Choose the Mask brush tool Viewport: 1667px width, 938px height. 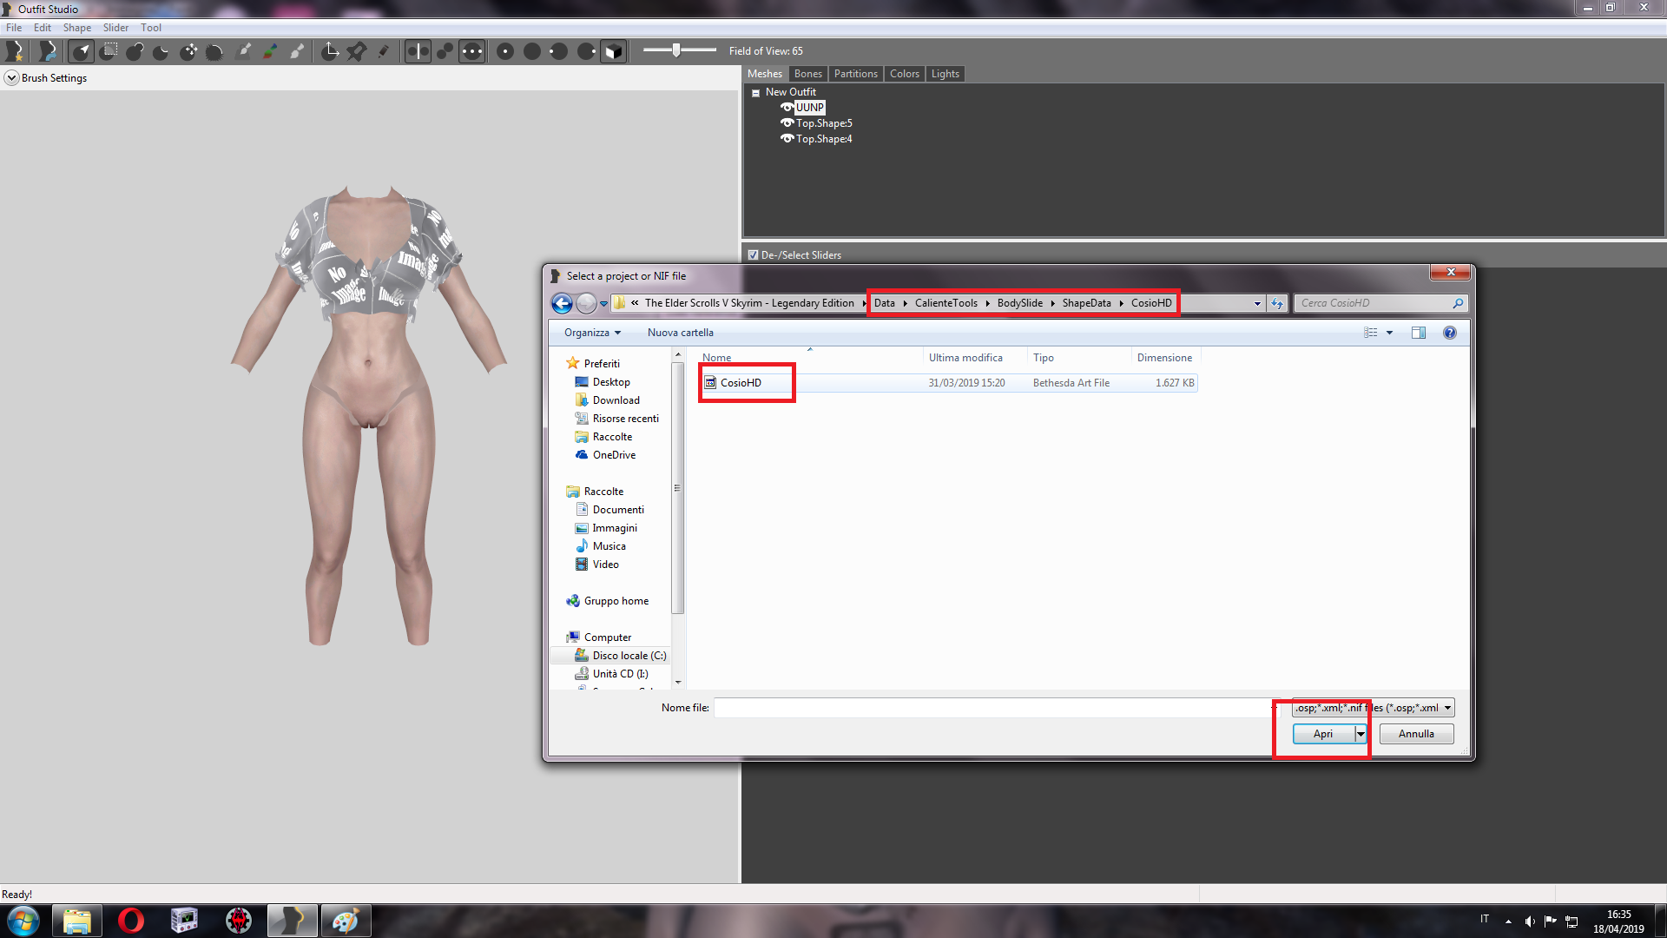pyautogui.click(x=109, y=51)
